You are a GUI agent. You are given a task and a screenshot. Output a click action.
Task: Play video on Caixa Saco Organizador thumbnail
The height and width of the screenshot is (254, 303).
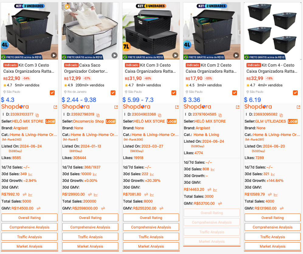115,56
